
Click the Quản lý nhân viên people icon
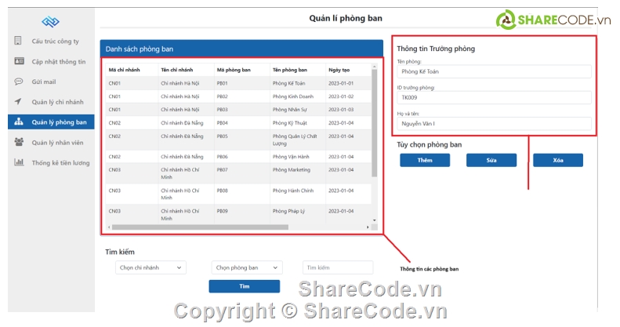click(x=19, y=142)
